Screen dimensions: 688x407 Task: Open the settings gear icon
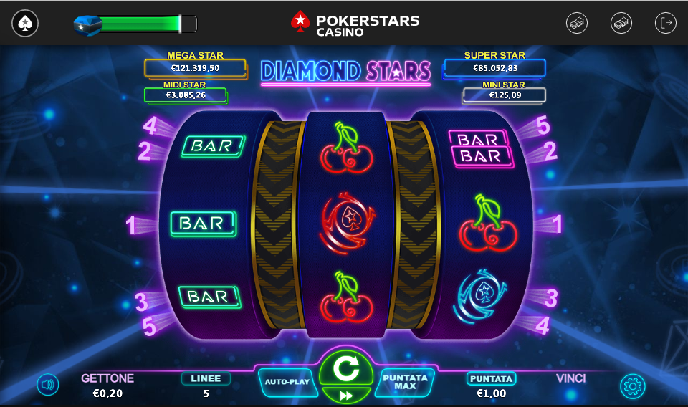click(633, 386)
